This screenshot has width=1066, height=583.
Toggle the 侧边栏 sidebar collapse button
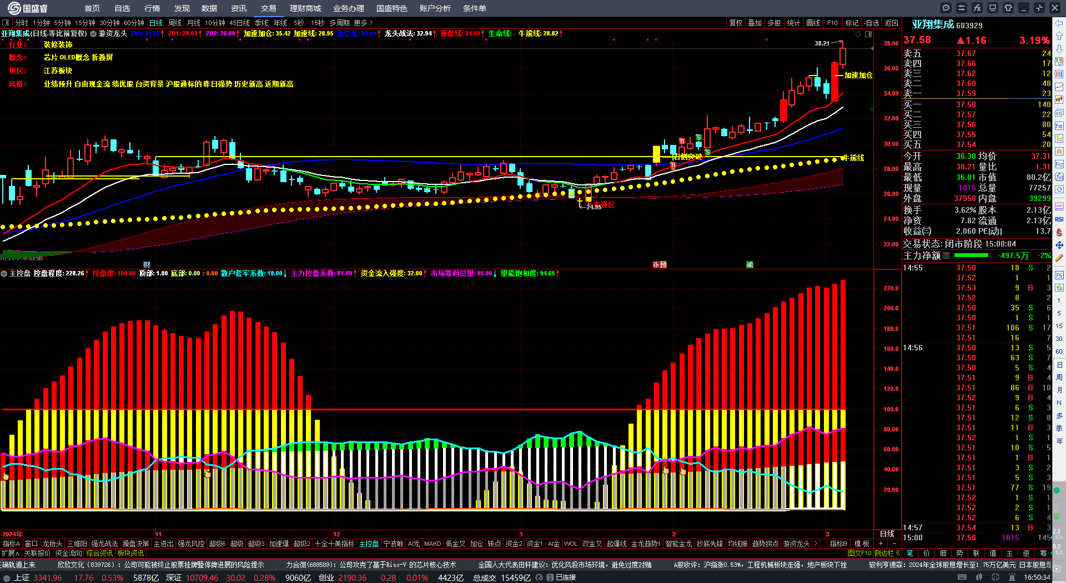(x=887, y=553)
